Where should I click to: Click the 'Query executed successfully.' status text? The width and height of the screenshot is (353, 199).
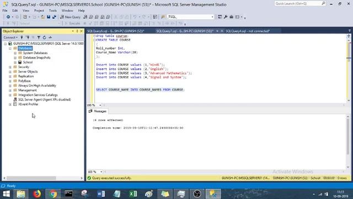(111, 178)
